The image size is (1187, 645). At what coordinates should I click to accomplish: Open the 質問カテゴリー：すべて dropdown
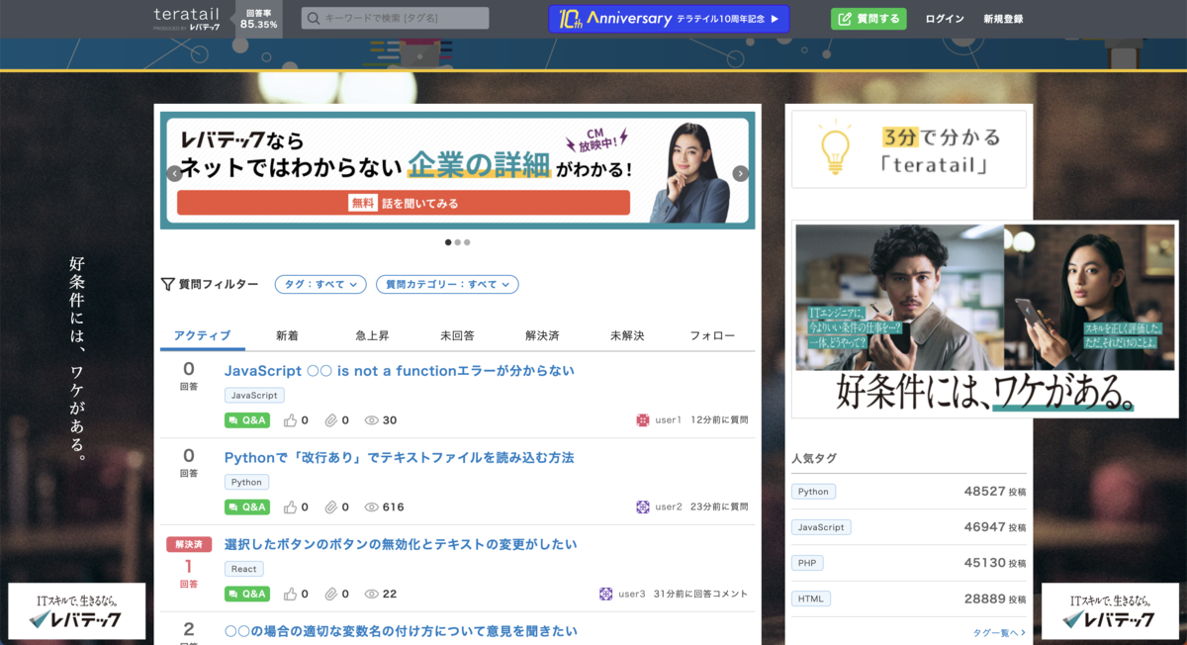pos(447,284)
